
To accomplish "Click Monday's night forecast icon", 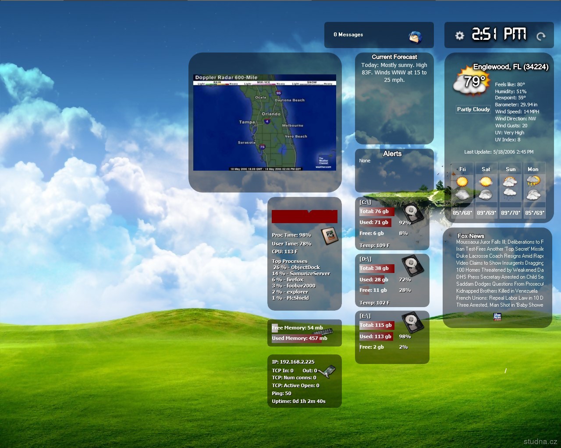I will [x=533, y=194].
